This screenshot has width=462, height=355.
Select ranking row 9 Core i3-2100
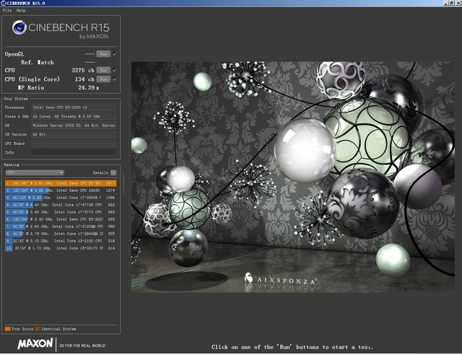tap(61, 241)
